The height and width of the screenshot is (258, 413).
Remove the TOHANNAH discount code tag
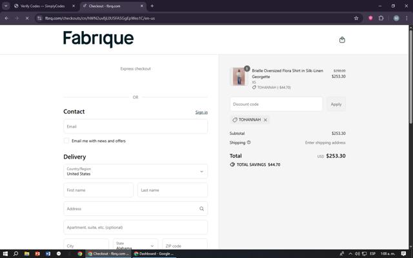pyautogui.click(x=265, y=120)
